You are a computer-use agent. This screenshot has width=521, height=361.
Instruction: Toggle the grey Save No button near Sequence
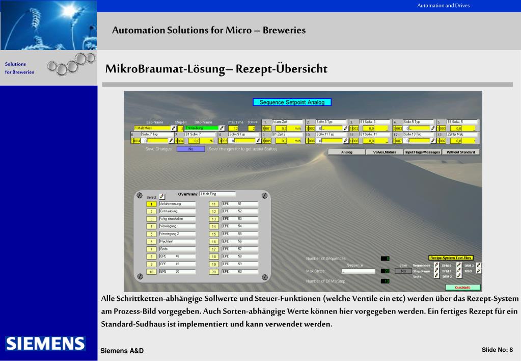403,271
